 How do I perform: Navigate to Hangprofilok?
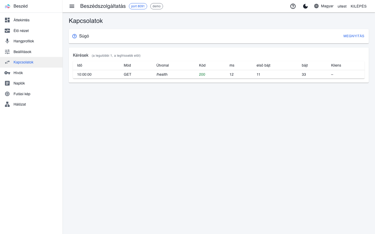pos(31,41)
